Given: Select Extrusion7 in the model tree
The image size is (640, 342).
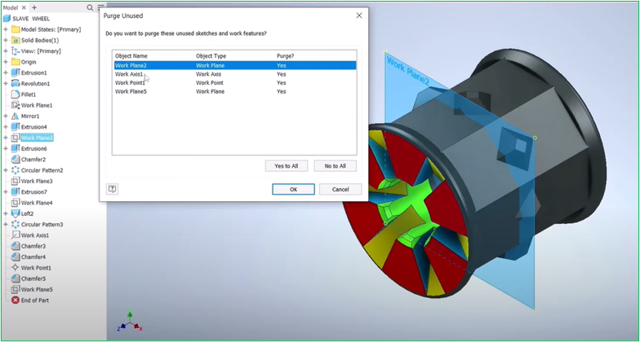Looking at the screenshot, I should (34, 192).
